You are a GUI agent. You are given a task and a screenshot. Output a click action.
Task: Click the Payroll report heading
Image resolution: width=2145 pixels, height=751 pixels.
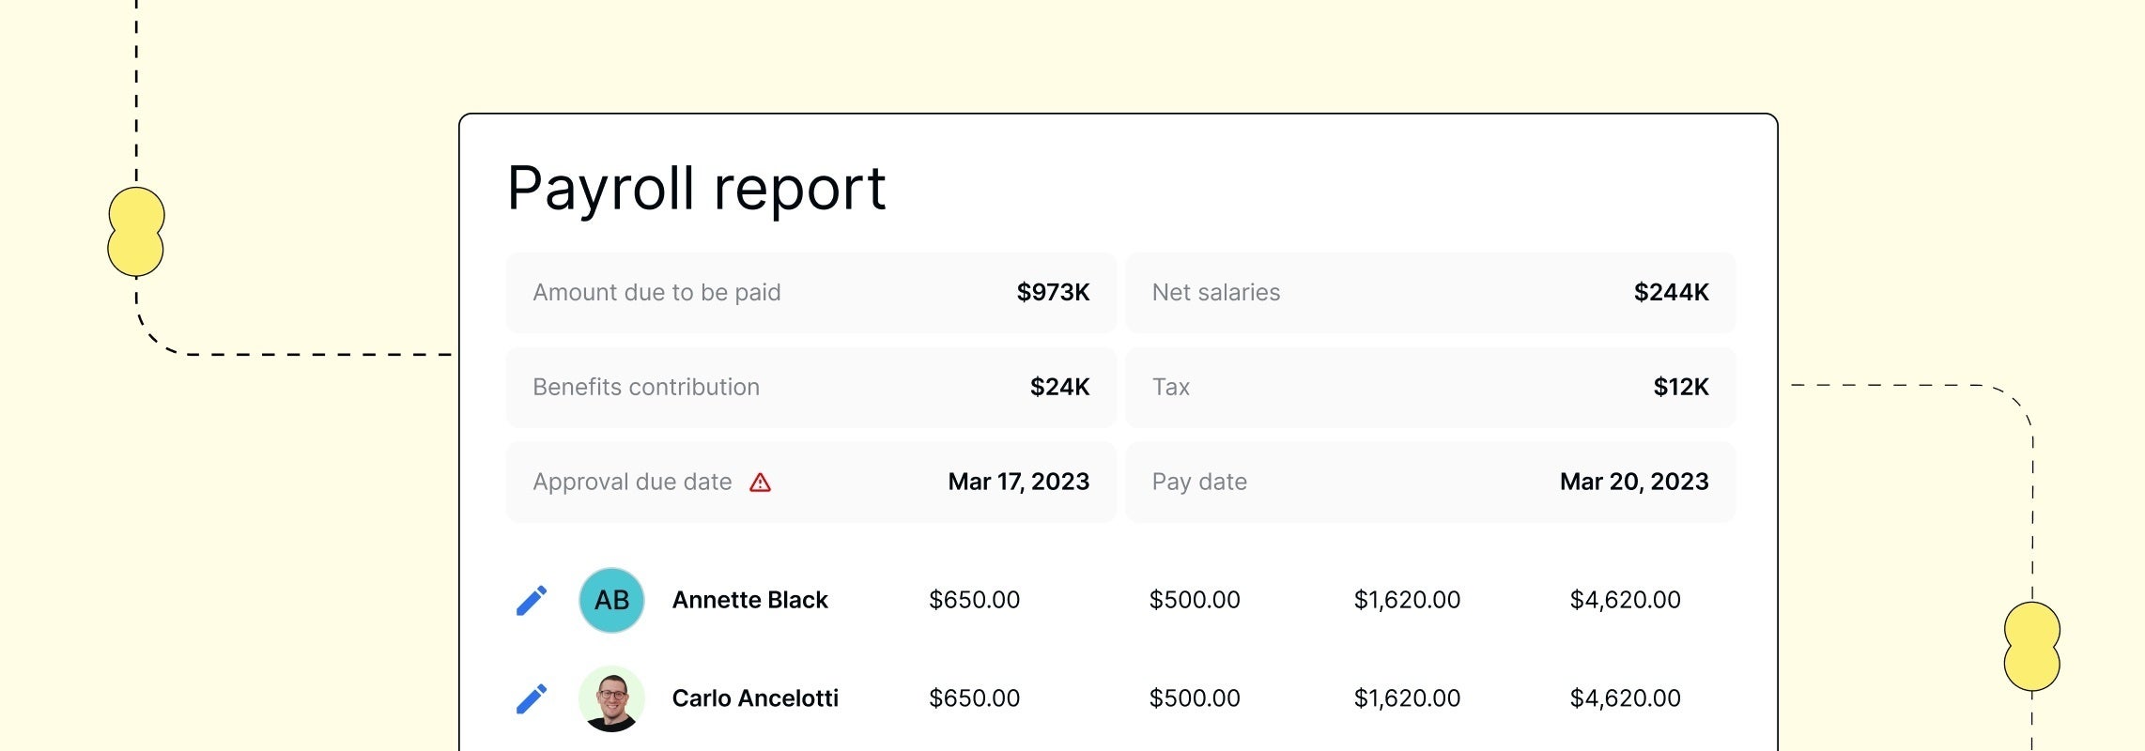tap(696, 188)
